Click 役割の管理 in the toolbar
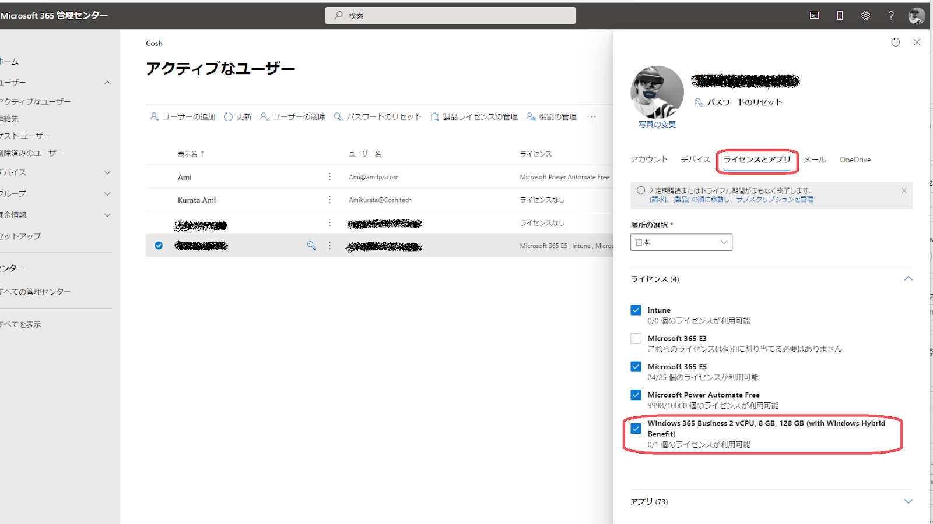This screenshot has height=524, width=933. tap(552, 116)
